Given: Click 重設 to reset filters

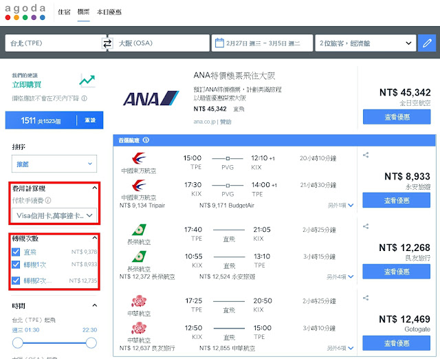Looking at the screenshot, I should point(90,120).
